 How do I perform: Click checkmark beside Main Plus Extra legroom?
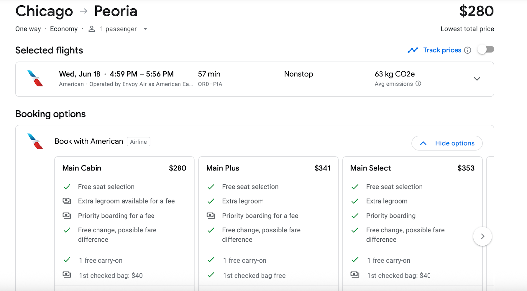[211, 201]
